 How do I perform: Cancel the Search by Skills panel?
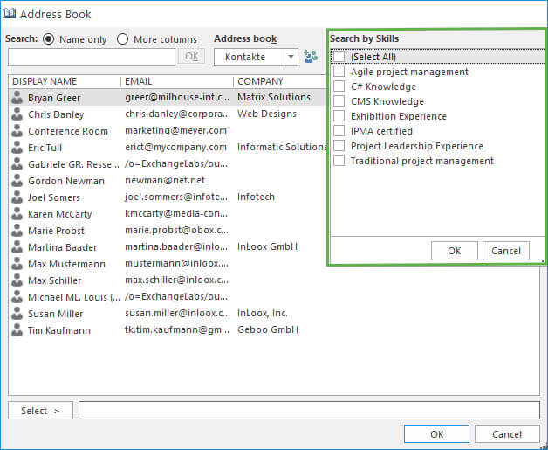(x=506, y=251)
